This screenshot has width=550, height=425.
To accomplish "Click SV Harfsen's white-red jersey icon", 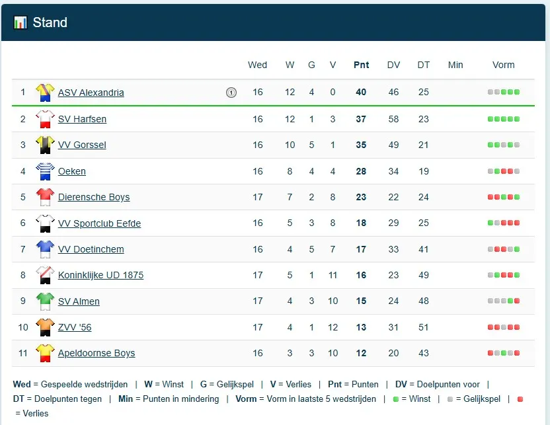I will coord(45,119).
